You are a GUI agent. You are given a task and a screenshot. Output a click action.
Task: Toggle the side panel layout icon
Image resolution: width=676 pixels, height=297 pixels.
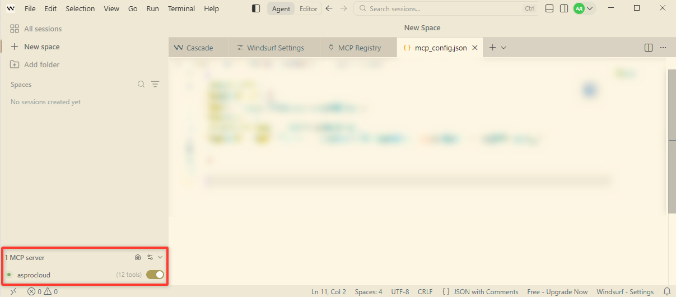point(564,8)
